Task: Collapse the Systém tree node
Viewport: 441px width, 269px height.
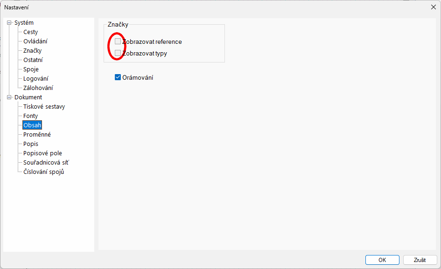Action: click(9, 22)
